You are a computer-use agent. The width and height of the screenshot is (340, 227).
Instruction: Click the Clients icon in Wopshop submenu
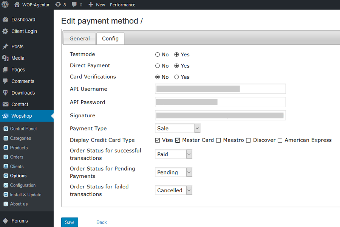point(6,166)
